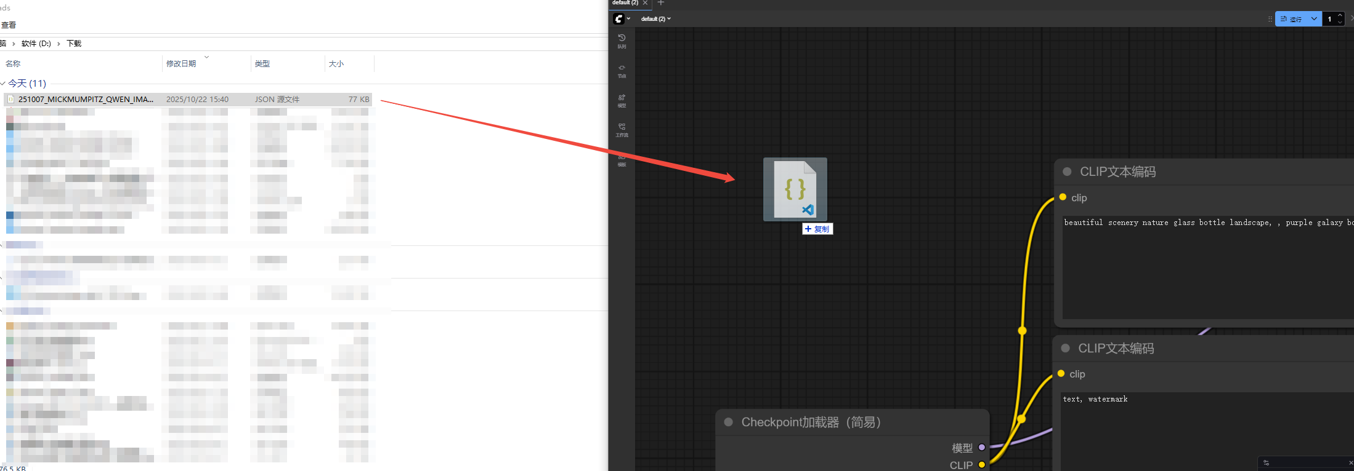Collapse the 今天 (11) file group
The width and height of the screenshot is (1354, 471).
[x=3, y=84]
